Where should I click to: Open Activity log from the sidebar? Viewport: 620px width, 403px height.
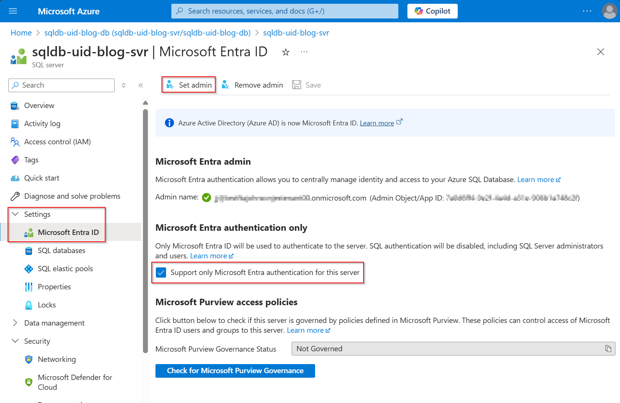[42, 124]
